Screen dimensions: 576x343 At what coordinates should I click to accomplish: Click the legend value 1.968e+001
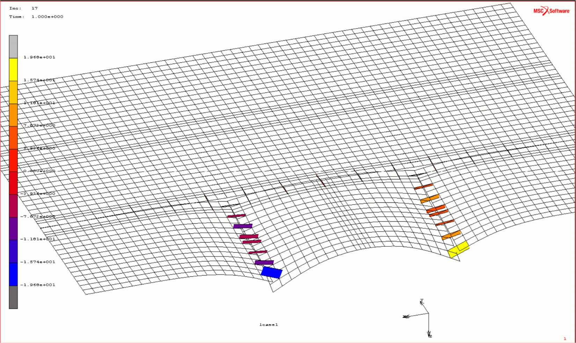pyautogui.click(x=39, y=57)
